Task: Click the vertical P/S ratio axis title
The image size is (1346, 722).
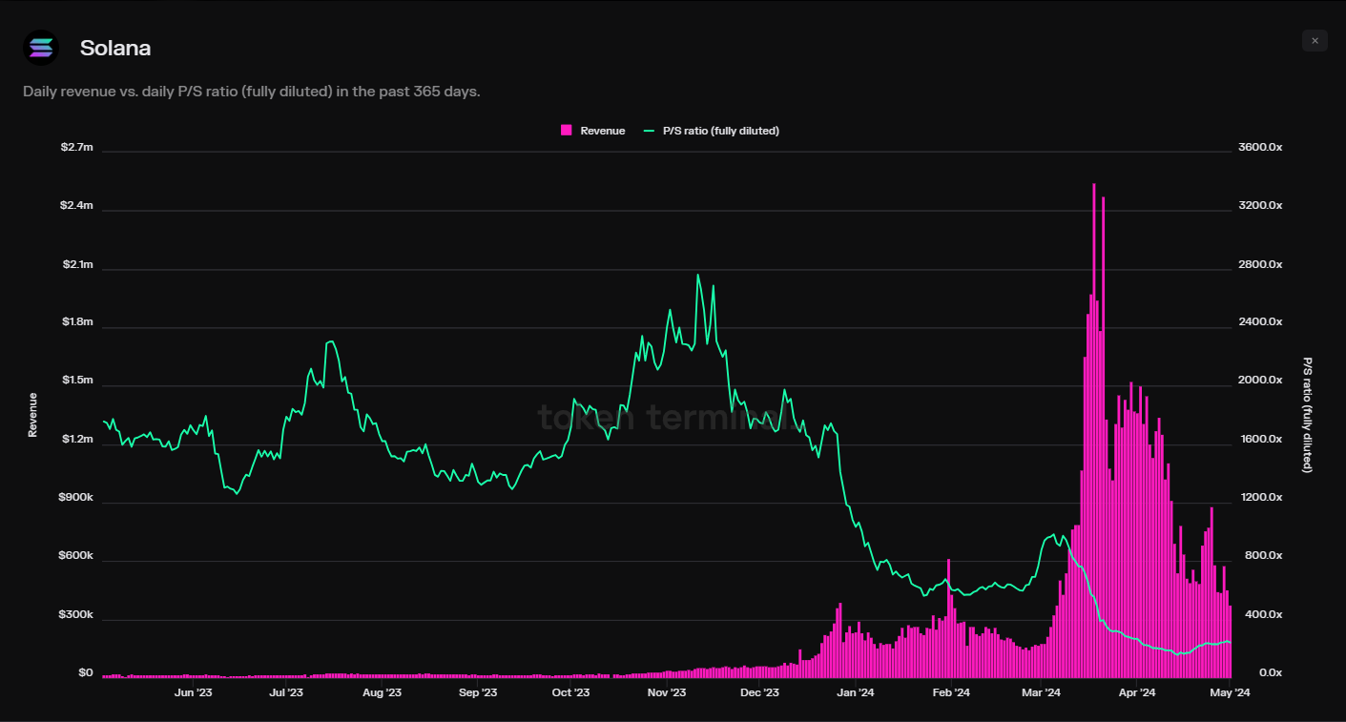Action: tap(1308, 415)
